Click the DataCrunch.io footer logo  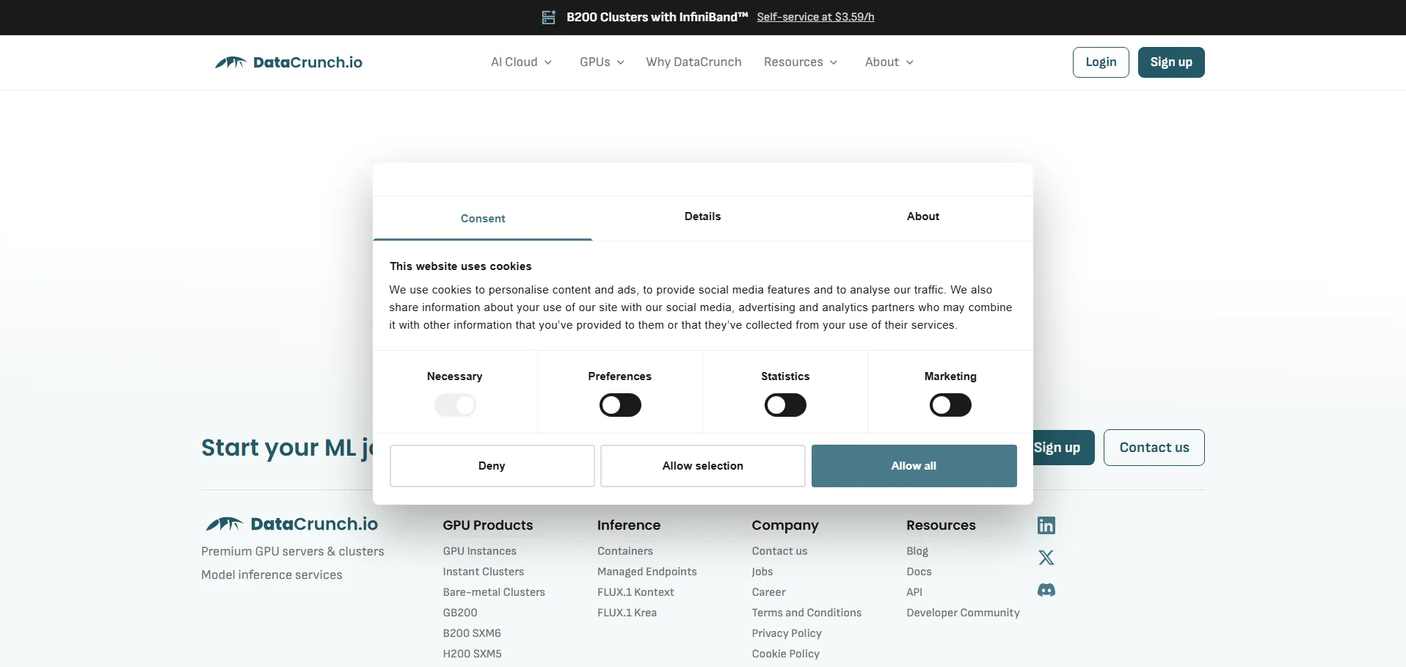(x=291, y=524)
